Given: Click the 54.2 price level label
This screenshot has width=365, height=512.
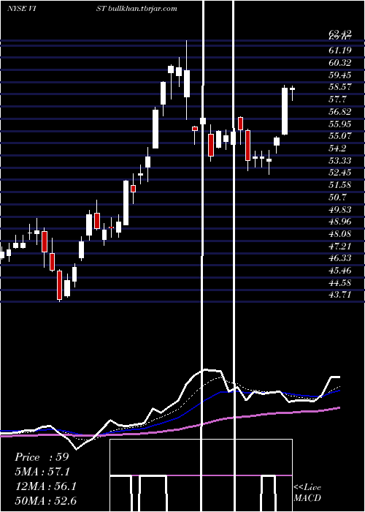Looking at the screenshot, I should pos(337,148).
